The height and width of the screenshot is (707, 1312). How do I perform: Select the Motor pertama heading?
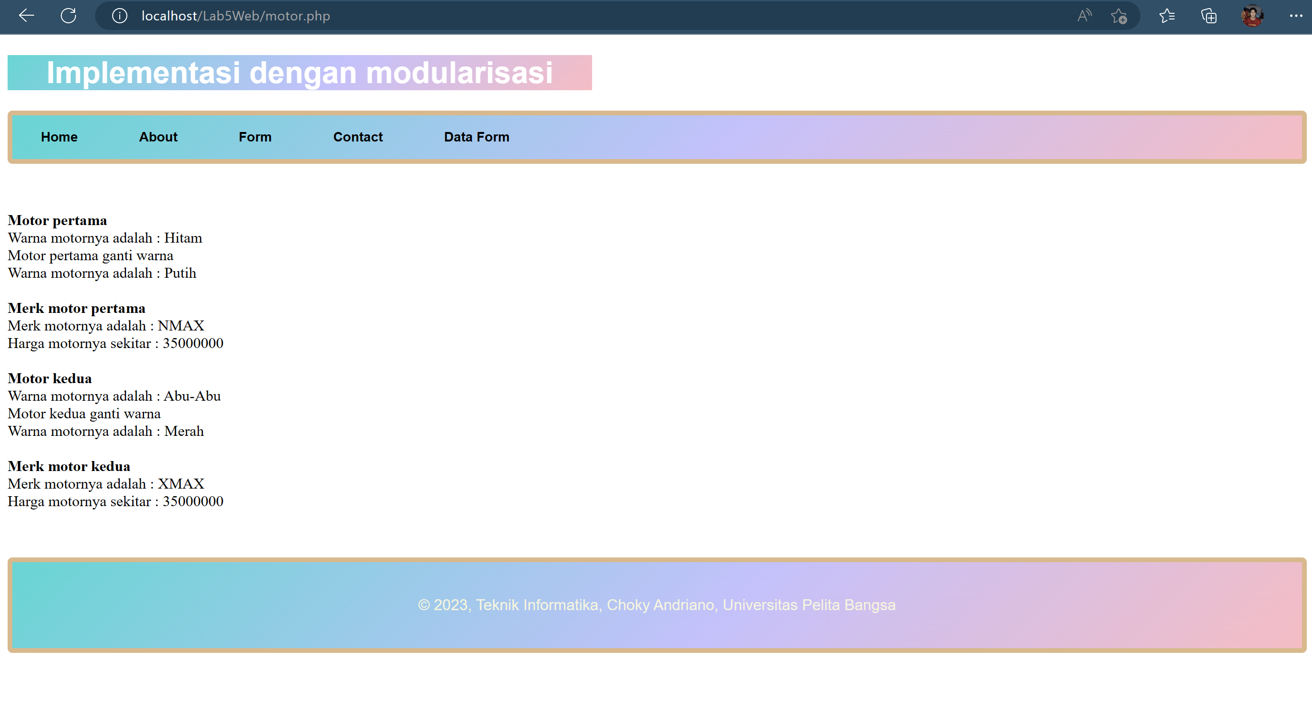[x=57, y=220]
